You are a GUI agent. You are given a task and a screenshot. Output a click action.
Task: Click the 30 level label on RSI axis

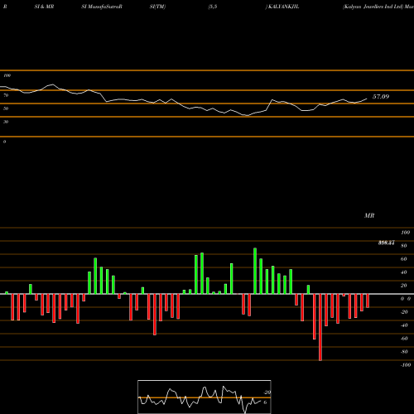(6, 122)
